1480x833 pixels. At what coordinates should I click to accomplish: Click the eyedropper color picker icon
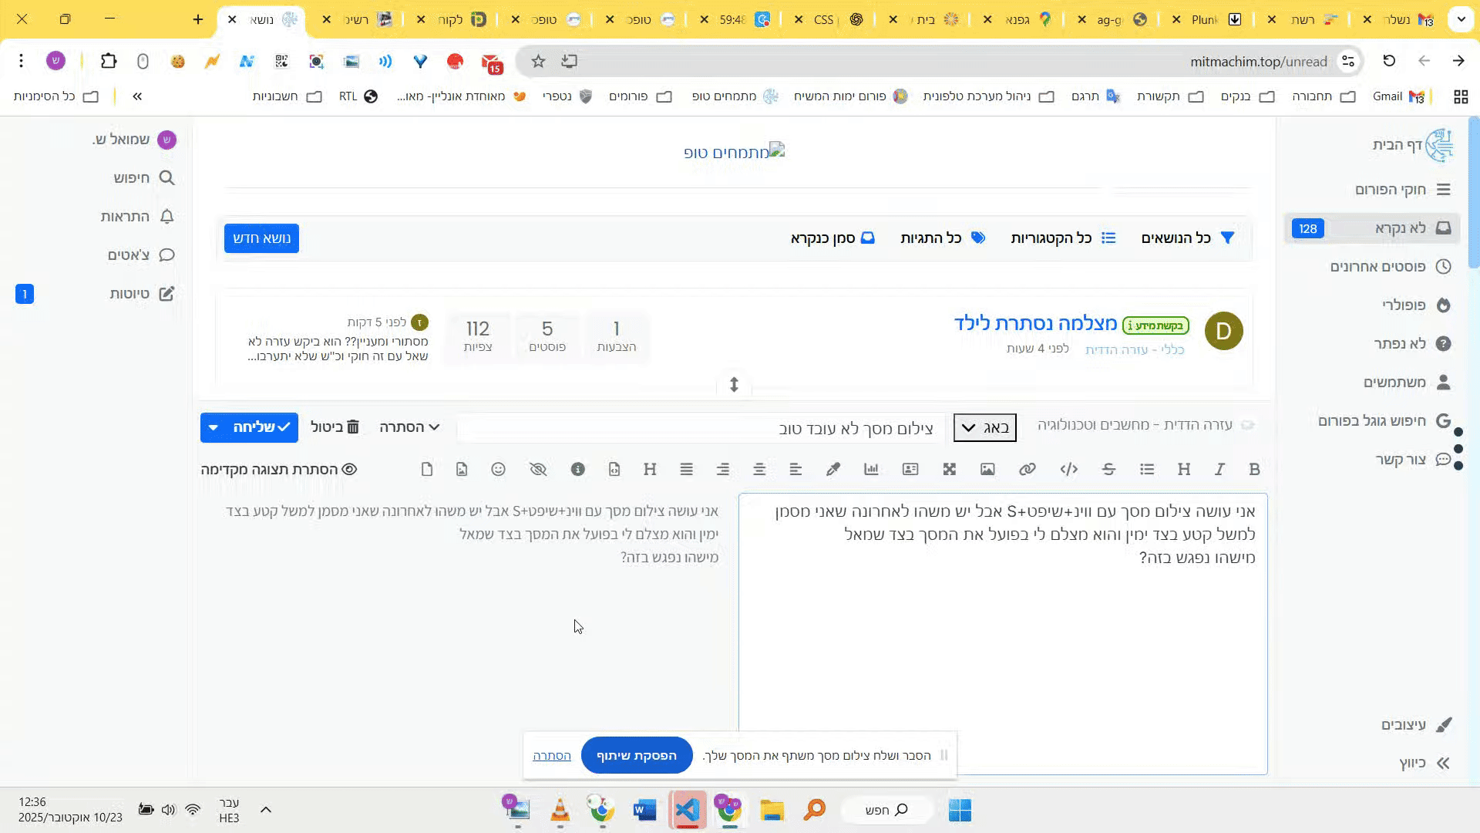click(832, 469)
